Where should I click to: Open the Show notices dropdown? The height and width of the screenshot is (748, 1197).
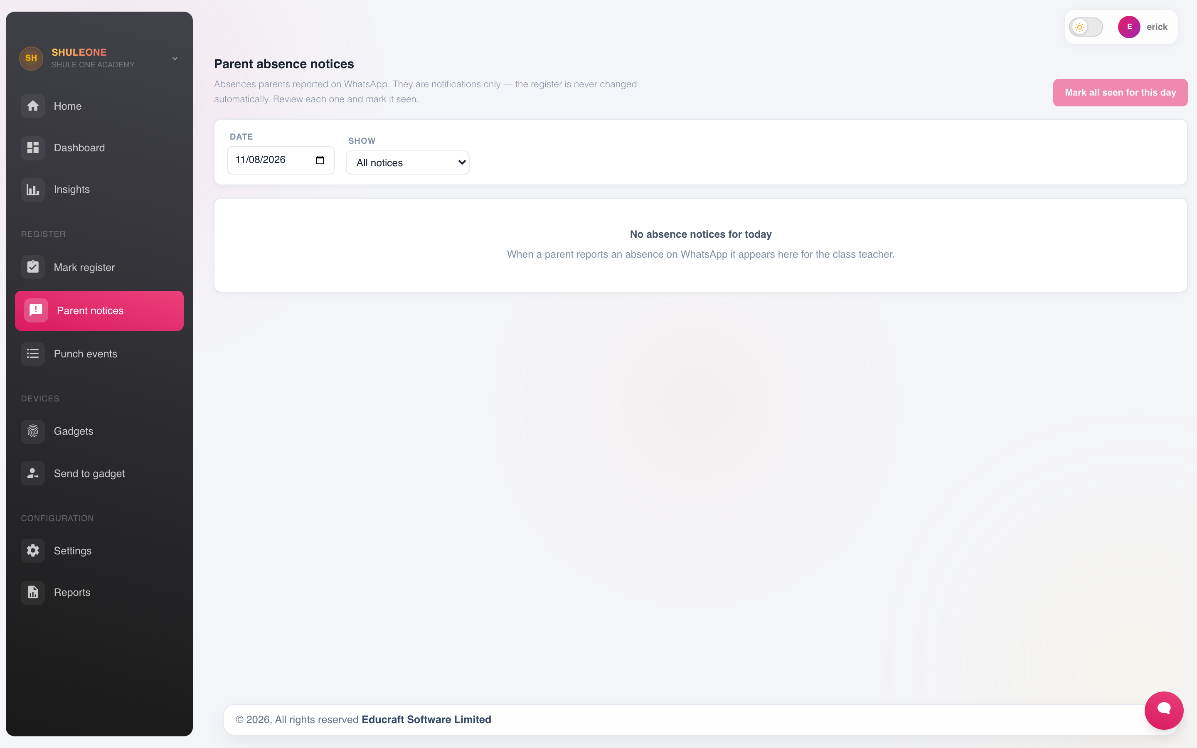click(408, 163)
